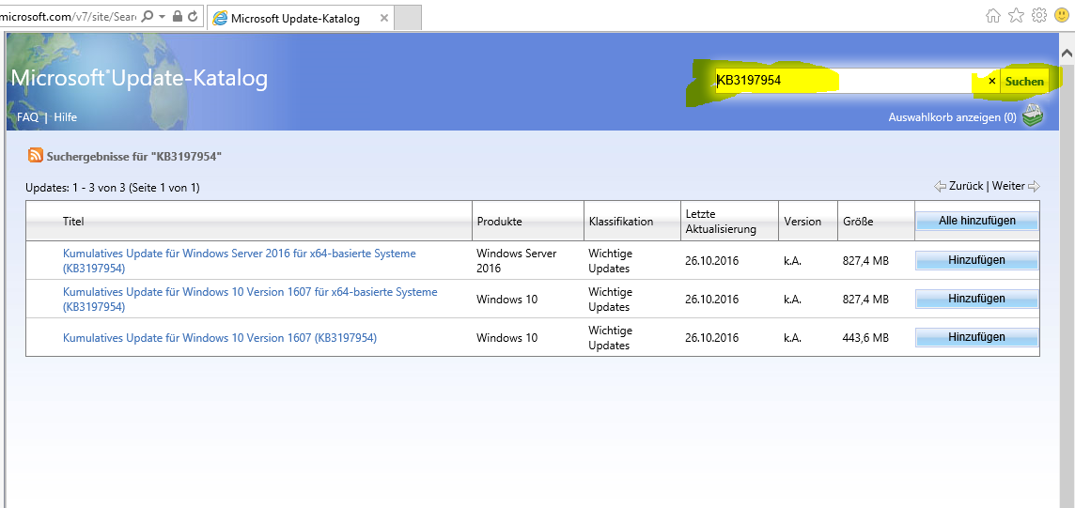Image resolution: width=1075 pixels, height=508 pixels.
Task: Open the Hilfe link
Action: [x=65, y=117]
